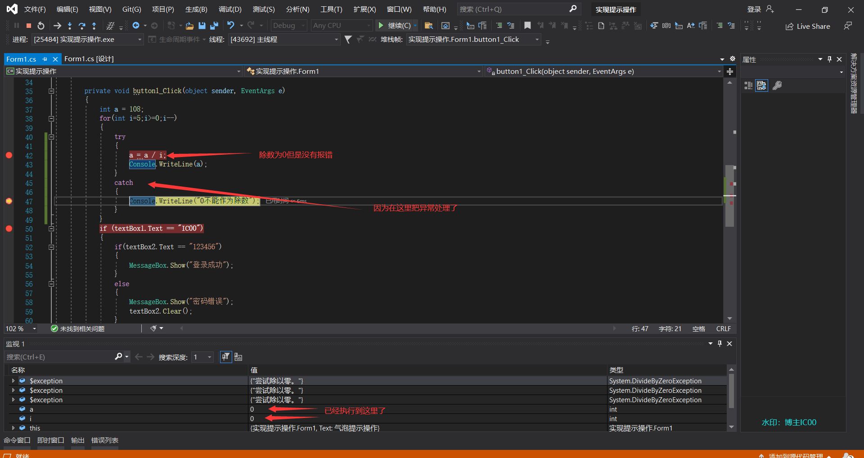Expand the first $exception watch entry
The width and height of the screenshot is (864, 458).
coord(13,381)
